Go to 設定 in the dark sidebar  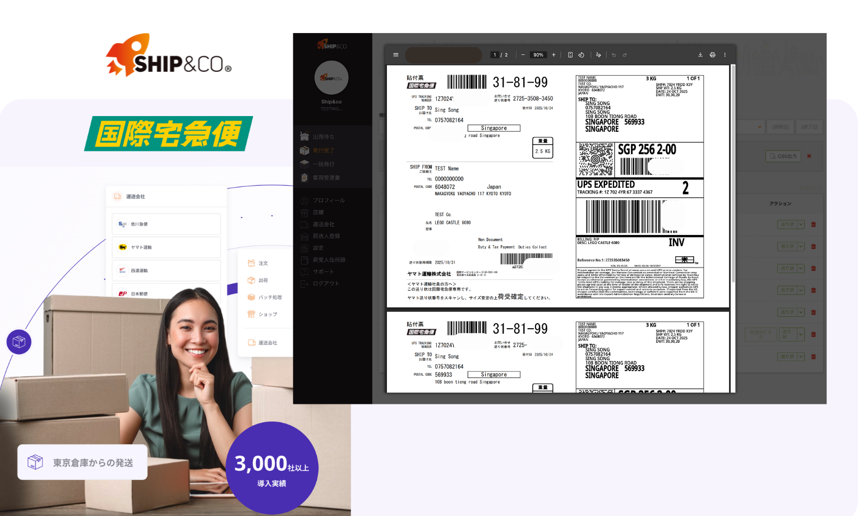(x=318, y=248)
